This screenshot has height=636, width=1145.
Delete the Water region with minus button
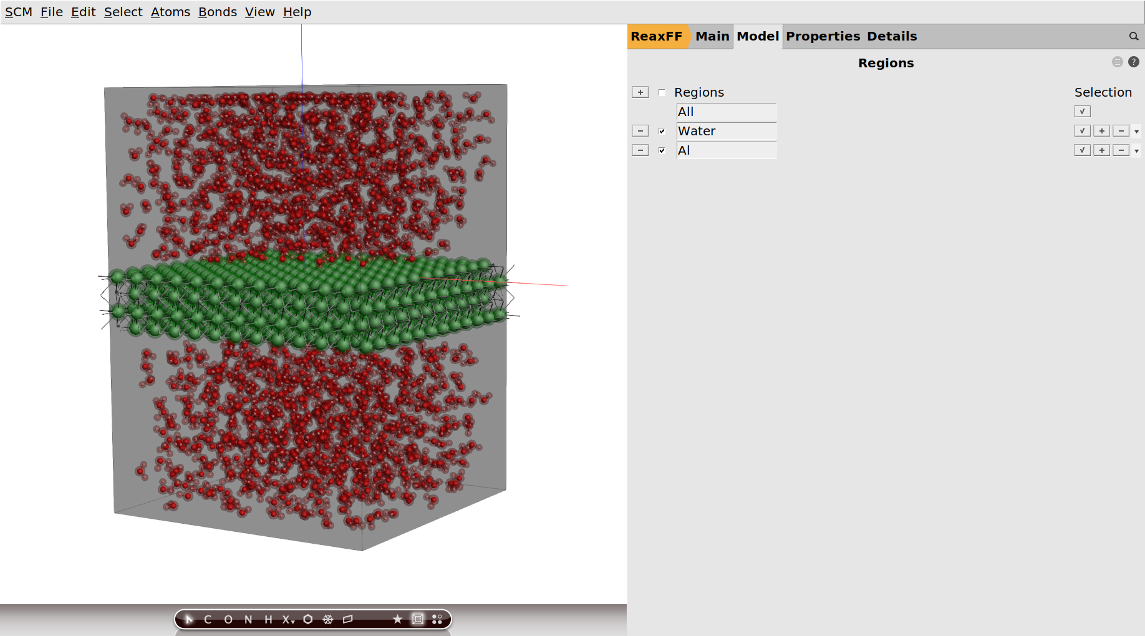640,131
